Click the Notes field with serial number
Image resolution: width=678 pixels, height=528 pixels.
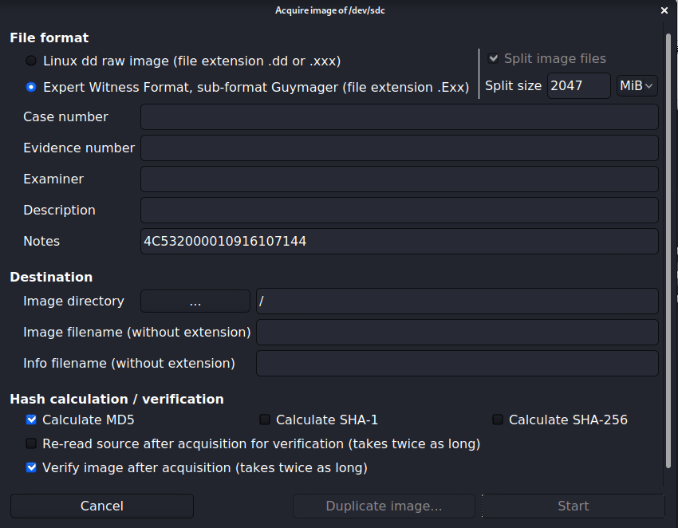tap(399, 241)
